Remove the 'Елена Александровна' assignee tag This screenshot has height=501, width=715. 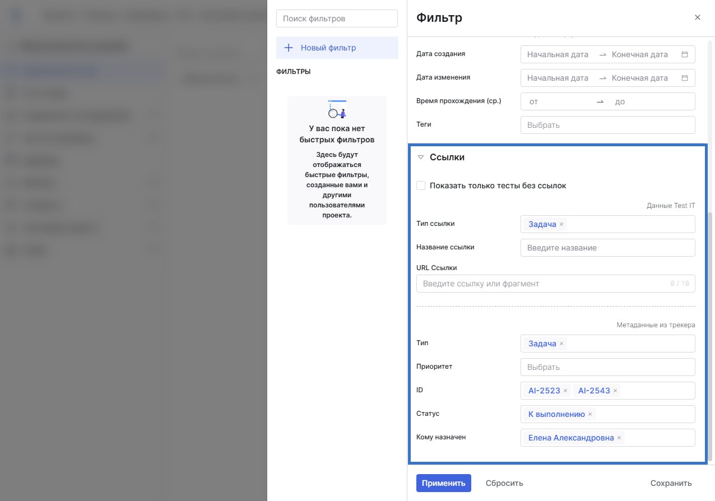tap(619, 438)
